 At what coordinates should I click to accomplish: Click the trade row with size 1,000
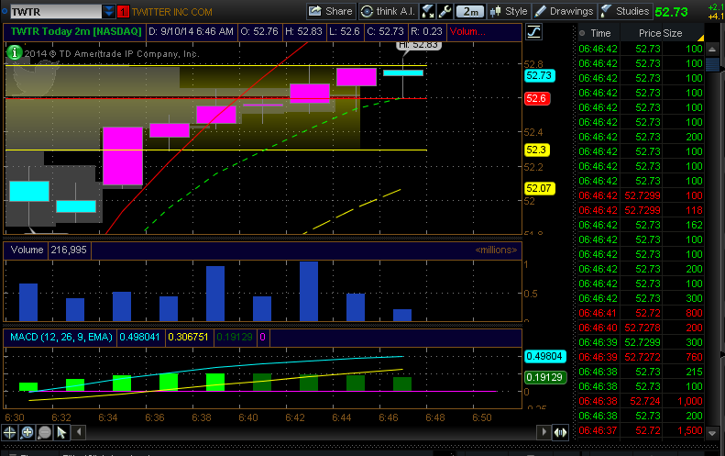coord(641,401)
